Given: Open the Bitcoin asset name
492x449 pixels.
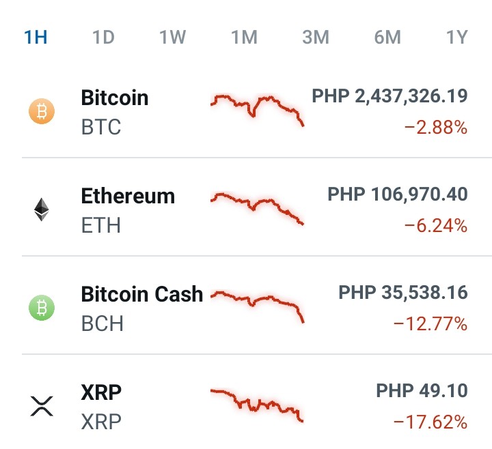Looking at the screenshot, I should pyautogui.click(x=115, y=98).
